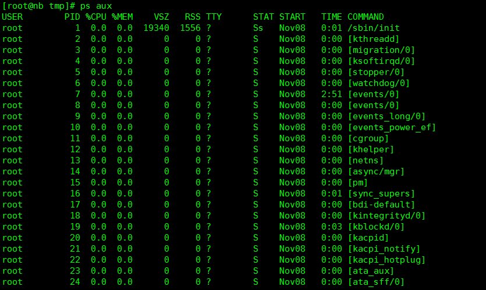Click the [watchdog/0] process name
Image resolution: width=486 pixels, height=290 pixels.
tap(379, 83)
